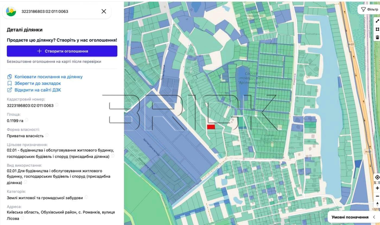Image resolution: width=380 pixels, height=225 pixels.
Task: Click Зберегти до закладок link
Action: point(37,83)
